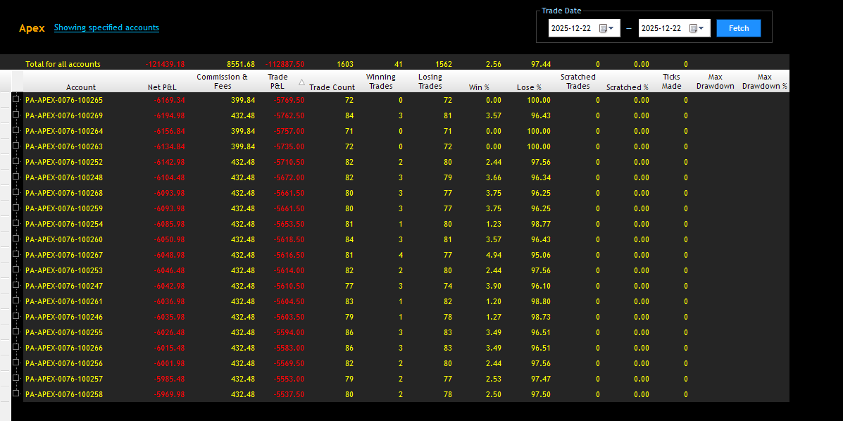Expand row PA-APEX-0076-100252
This screenshot has height=421, width=843.
tap(16, 162)
